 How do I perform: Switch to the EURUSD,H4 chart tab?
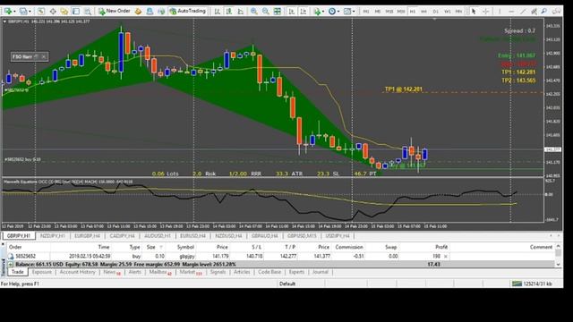(192, 236)
